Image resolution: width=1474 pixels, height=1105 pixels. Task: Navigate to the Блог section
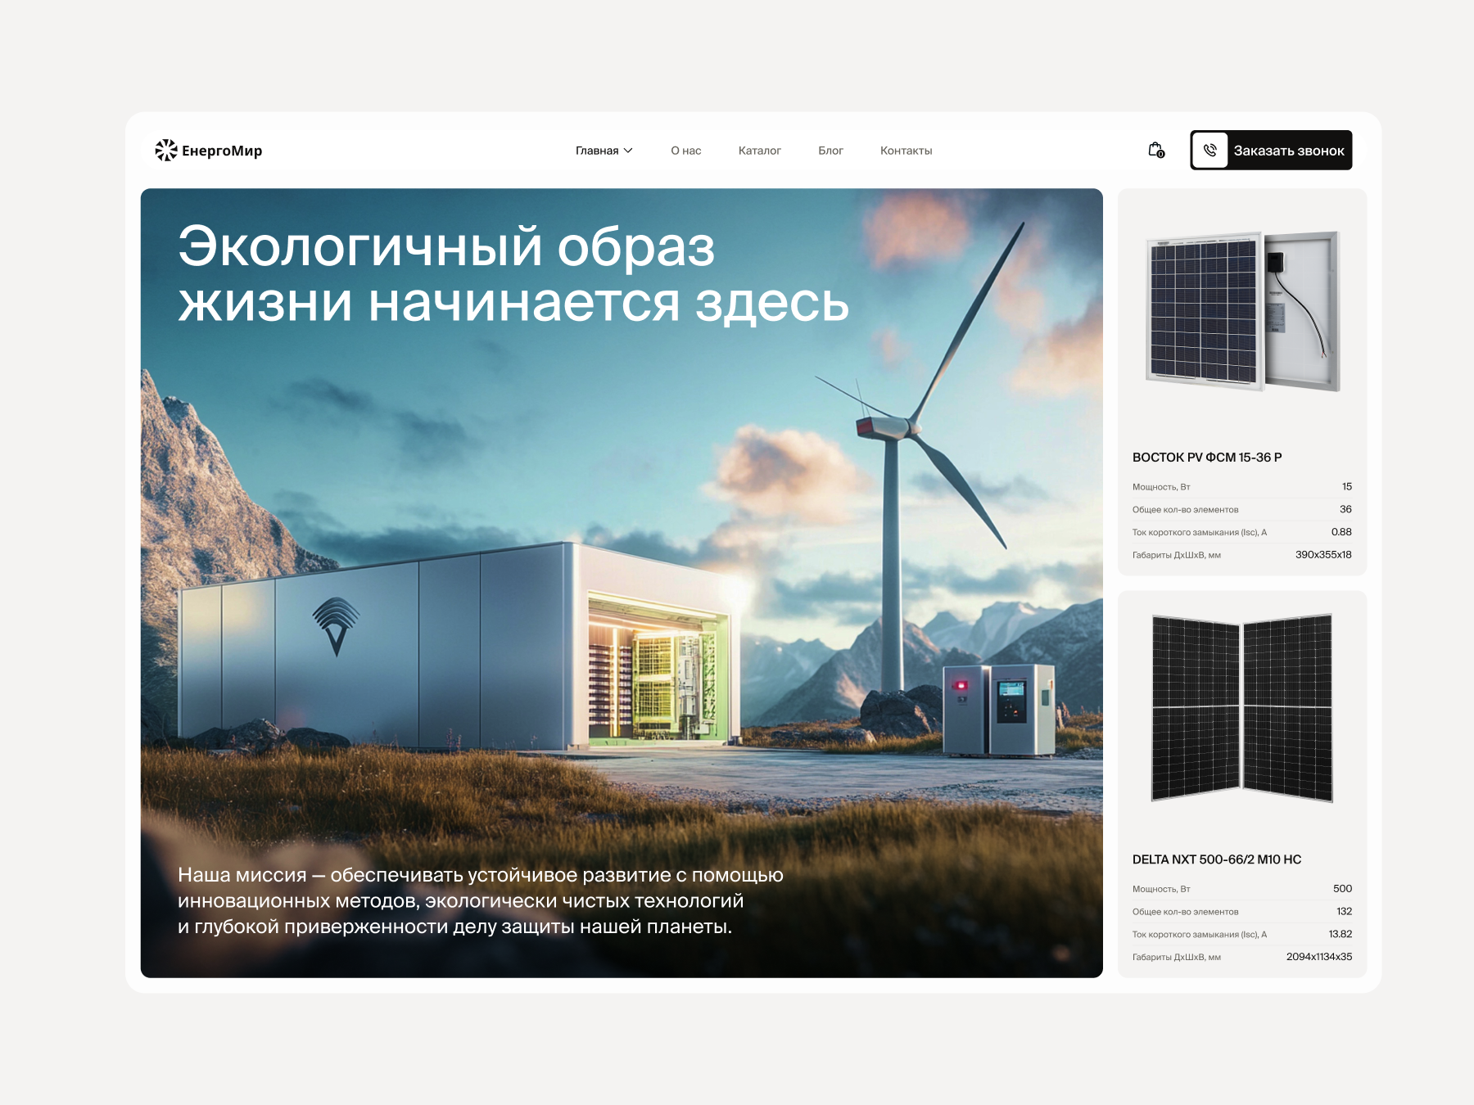point(830,151)
